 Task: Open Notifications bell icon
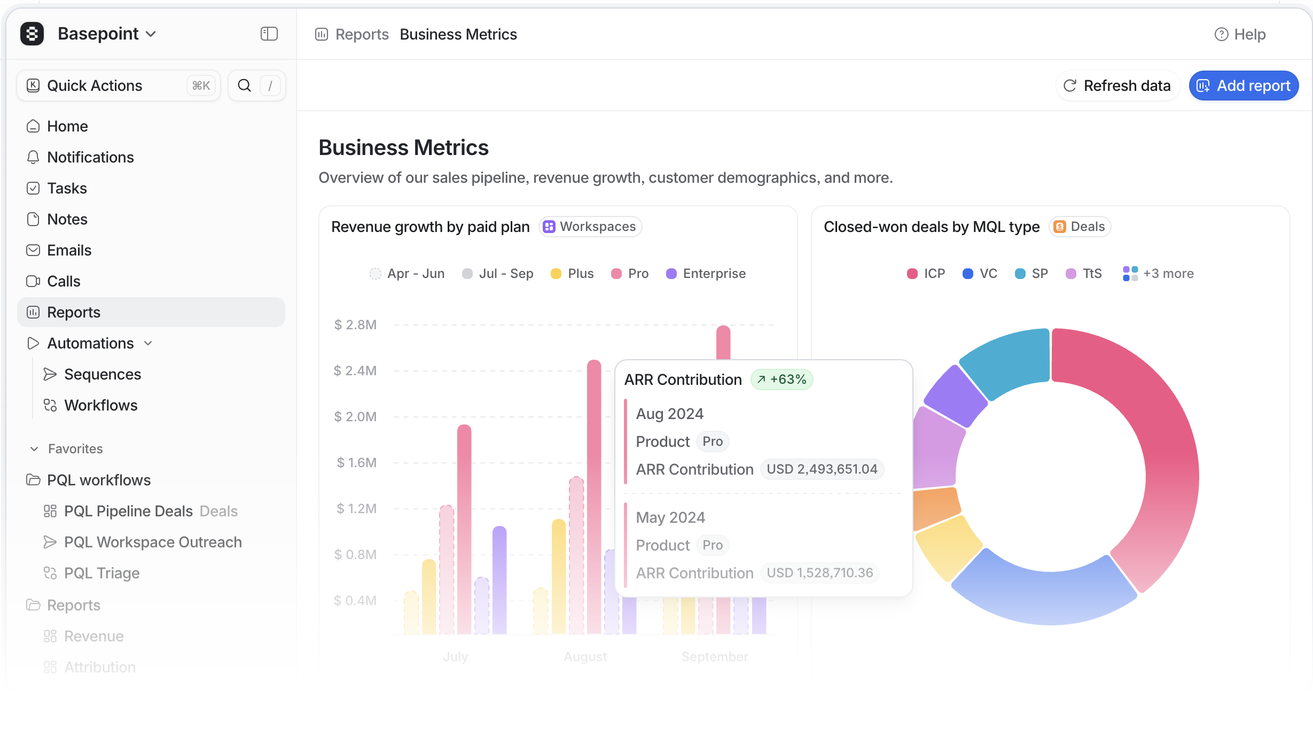pos(33,157)
